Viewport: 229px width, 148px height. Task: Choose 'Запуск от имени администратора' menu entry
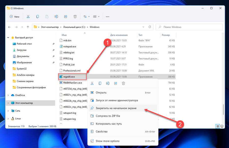pos(117,100)
